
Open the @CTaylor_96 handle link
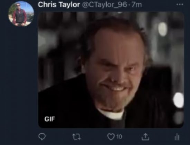(x=105, y=5)
